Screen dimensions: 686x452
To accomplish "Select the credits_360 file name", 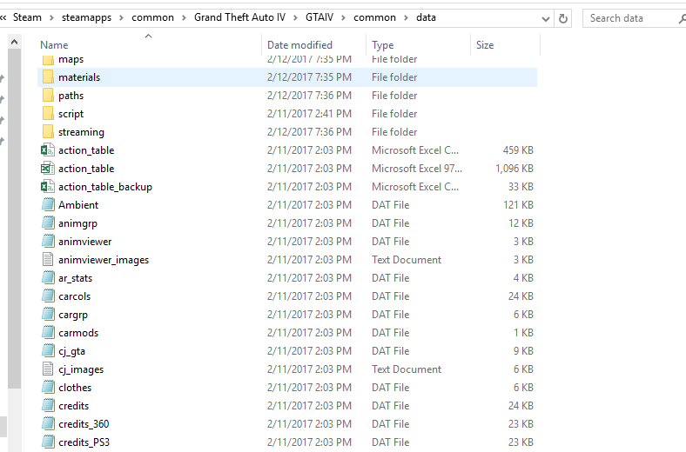I will [84, 424].
